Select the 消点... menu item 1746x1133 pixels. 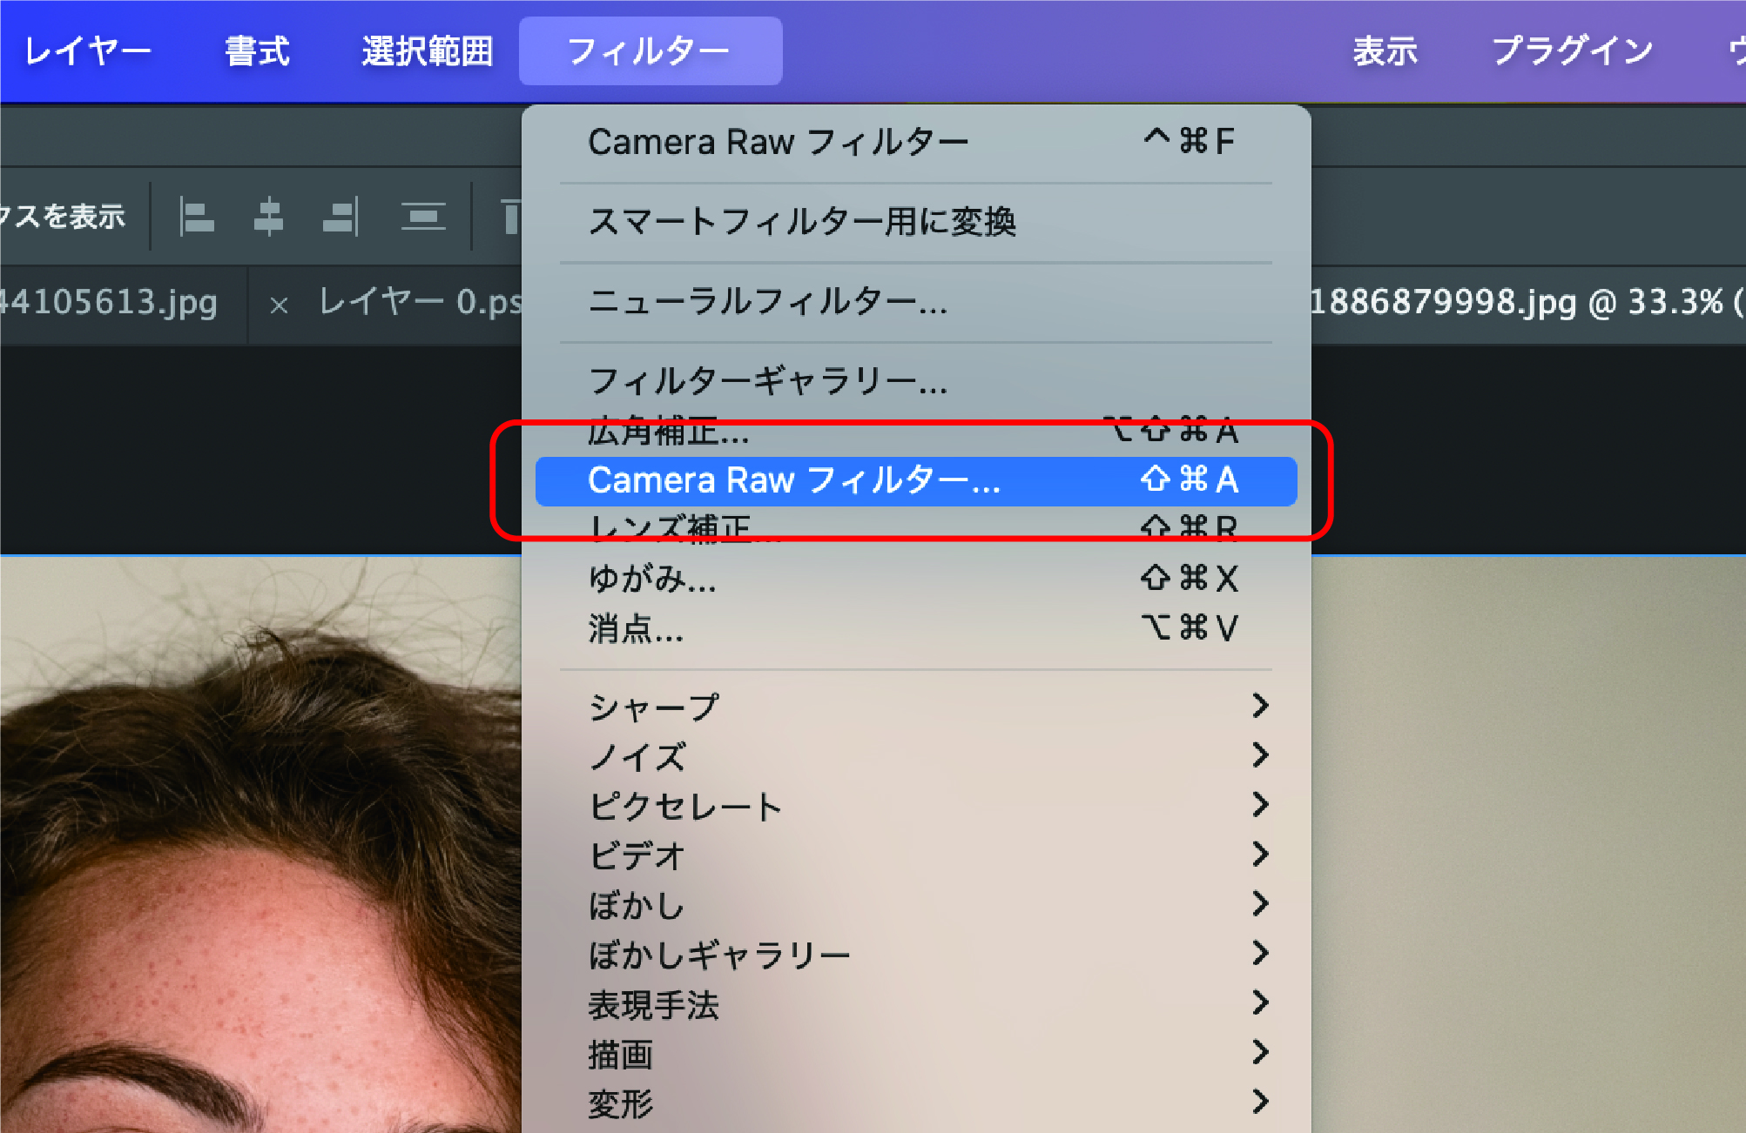(x=636, y=628)
